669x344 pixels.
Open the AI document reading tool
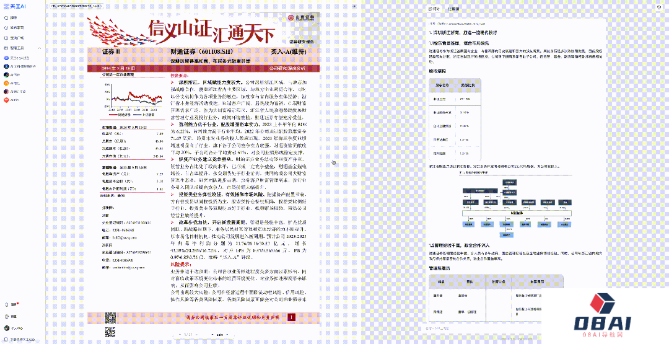point(22,66)
